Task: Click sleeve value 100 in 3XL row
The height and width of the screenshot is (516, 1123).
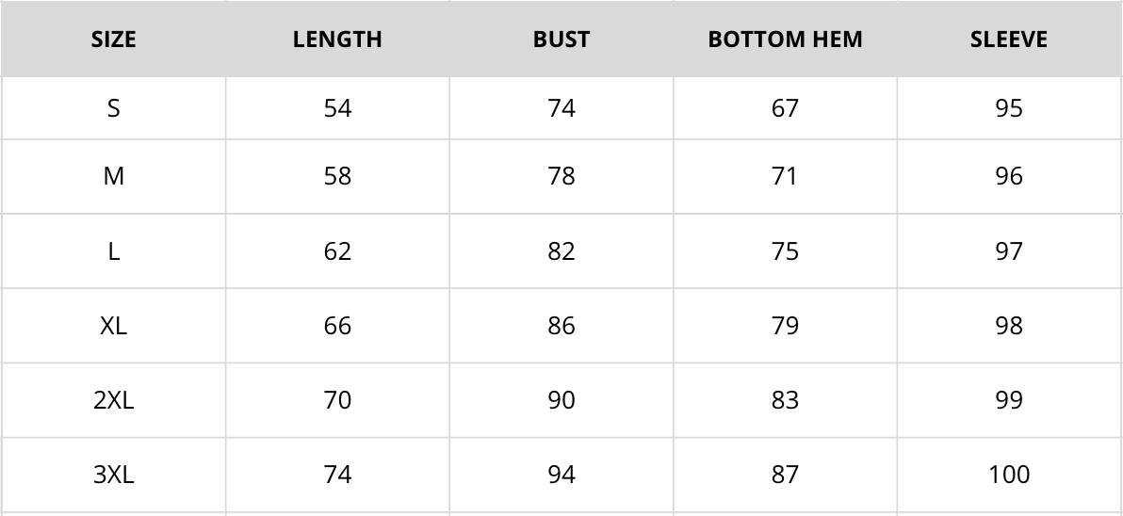Action: pyautogui.click(x=1009, y=475)
